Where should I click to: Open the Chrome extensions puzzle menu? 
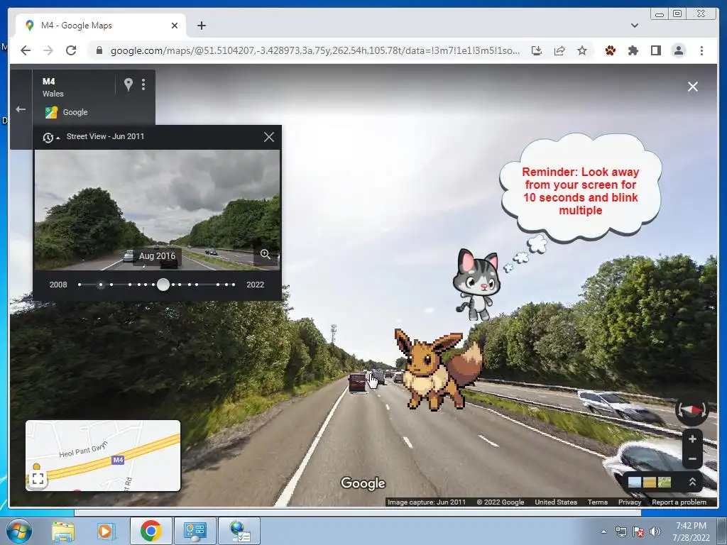click(633, 50)
